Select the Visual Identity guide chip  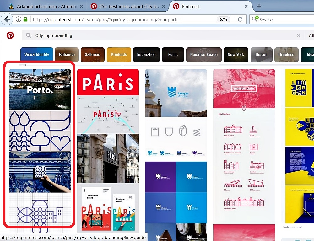37,55
